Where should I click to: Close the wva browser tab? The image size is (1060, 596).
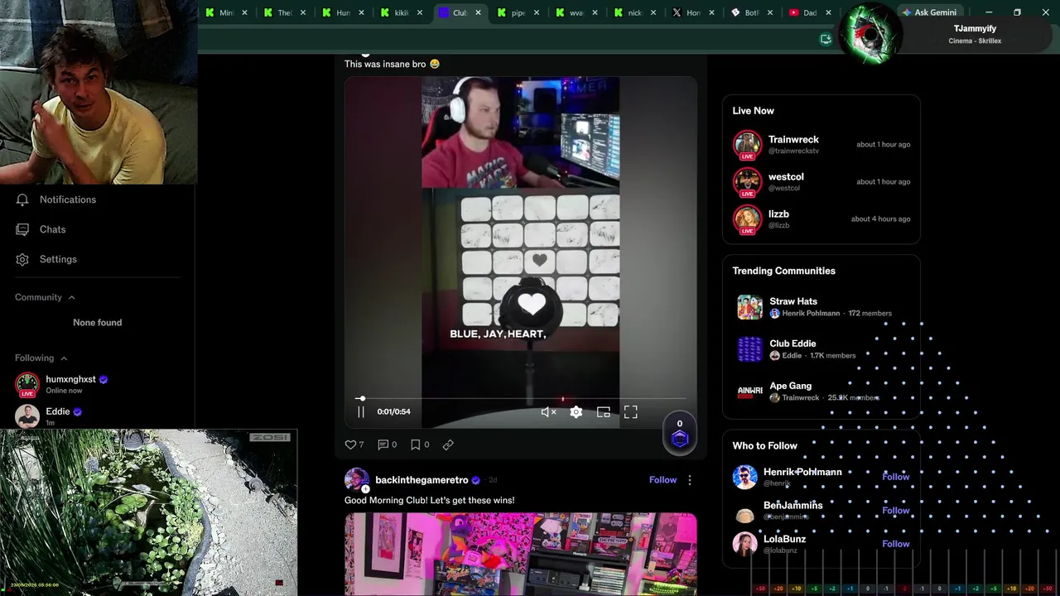coord(595,12)
